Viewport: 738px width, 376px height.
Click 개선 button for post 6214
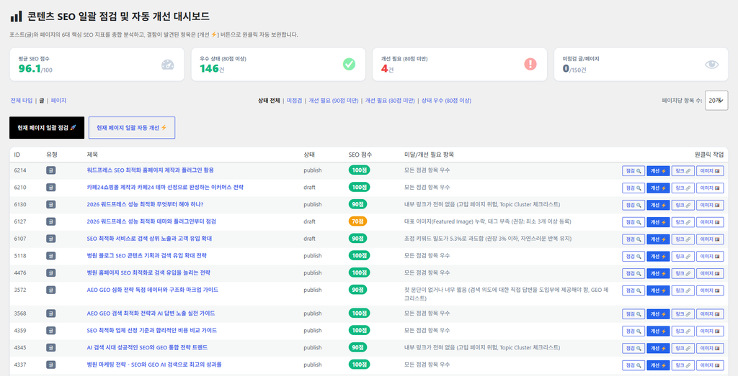[658, 171]
